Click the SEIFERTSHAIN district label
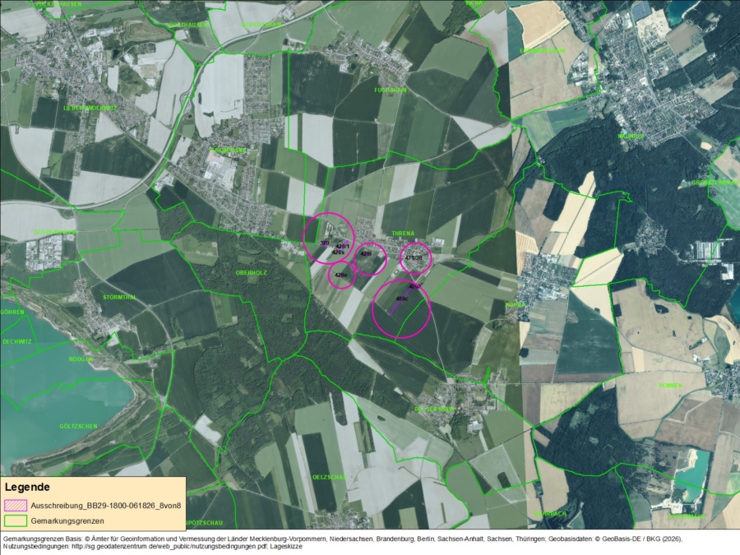This screenshot has height=555, width=740. [261, 25]
